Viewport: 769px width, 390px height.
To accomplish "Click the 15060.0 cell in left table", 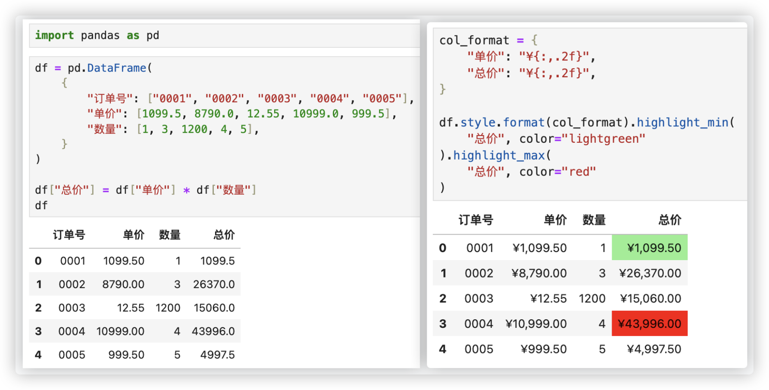I will click(x=214, y=308).
